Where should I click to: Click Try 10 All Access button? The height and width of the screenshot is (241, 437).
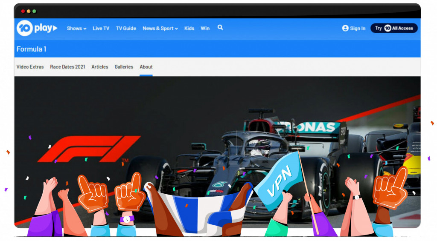click(394, 28)
